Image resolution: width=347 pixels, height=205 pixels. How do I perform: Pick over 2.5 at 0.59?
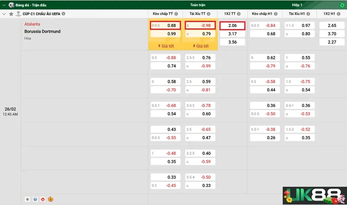[200, 81]
